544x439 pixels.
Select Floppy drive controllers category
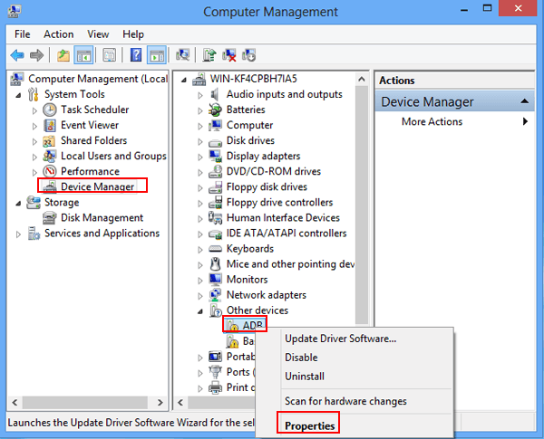coord(279,203)
